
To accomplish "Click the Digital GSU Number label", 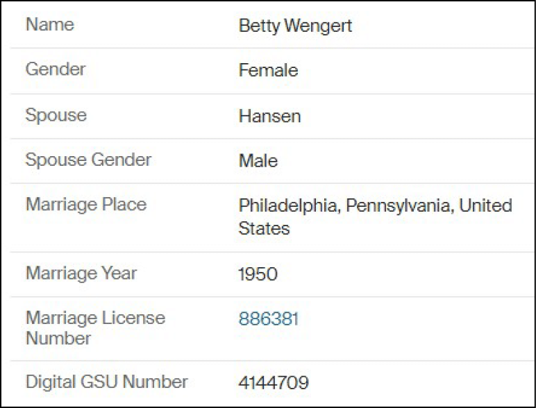I will (106, 382).
